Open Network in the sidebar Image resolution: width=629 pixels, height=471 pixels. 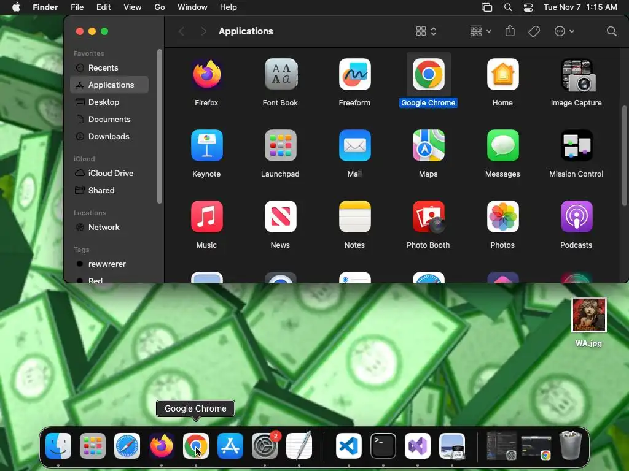(109, 227)
